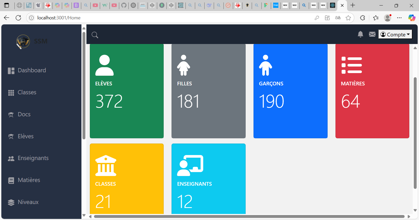419x220 pixels.
Task: Add page to favorites with star icon
Action: [x=348, y=18]
